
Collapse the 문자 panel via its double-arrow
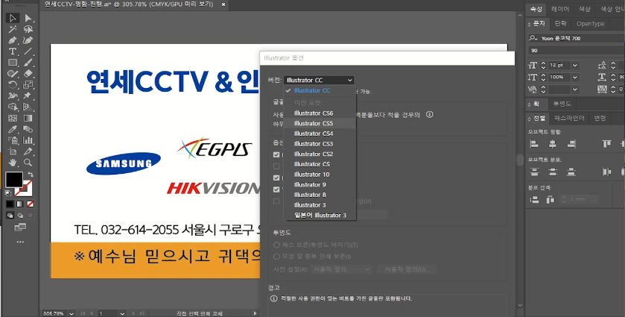530,24
